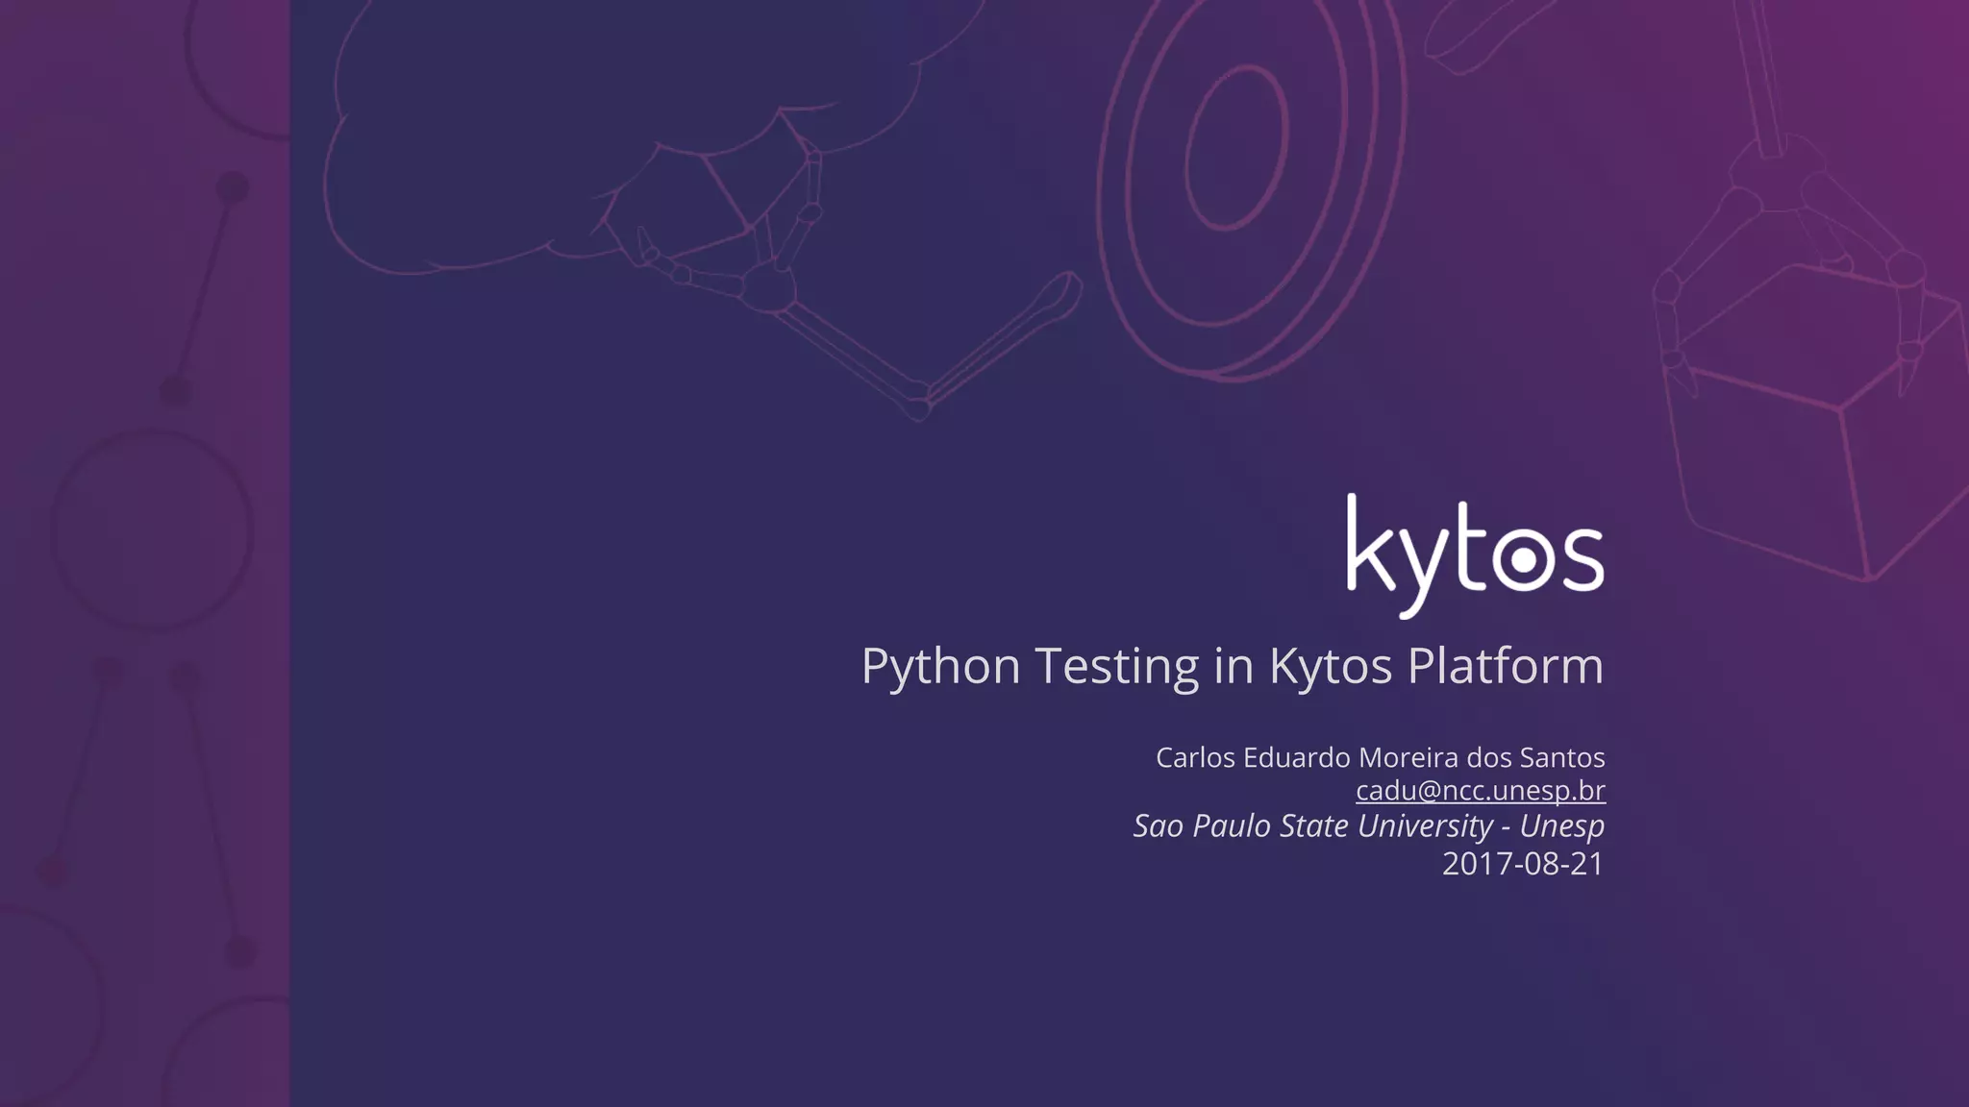The height and width of the screenshot is (1107, 1969).
Task: Open the cadu@ncc.unesp.br email link
Action: click(1480, 791)
